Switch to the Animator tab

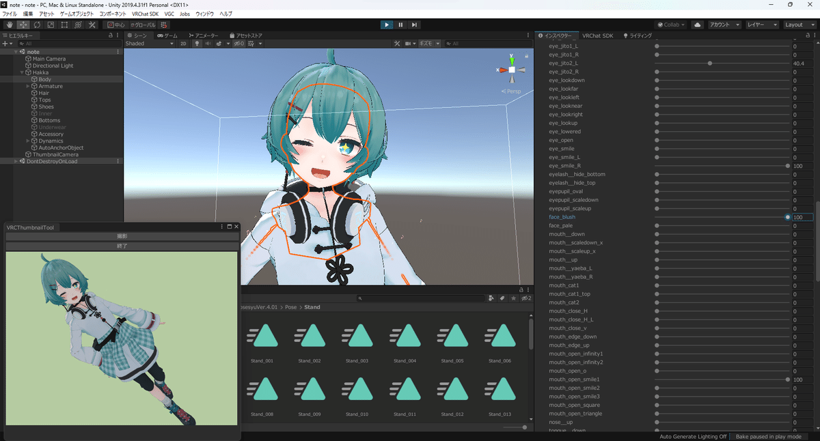pos(203,35)
